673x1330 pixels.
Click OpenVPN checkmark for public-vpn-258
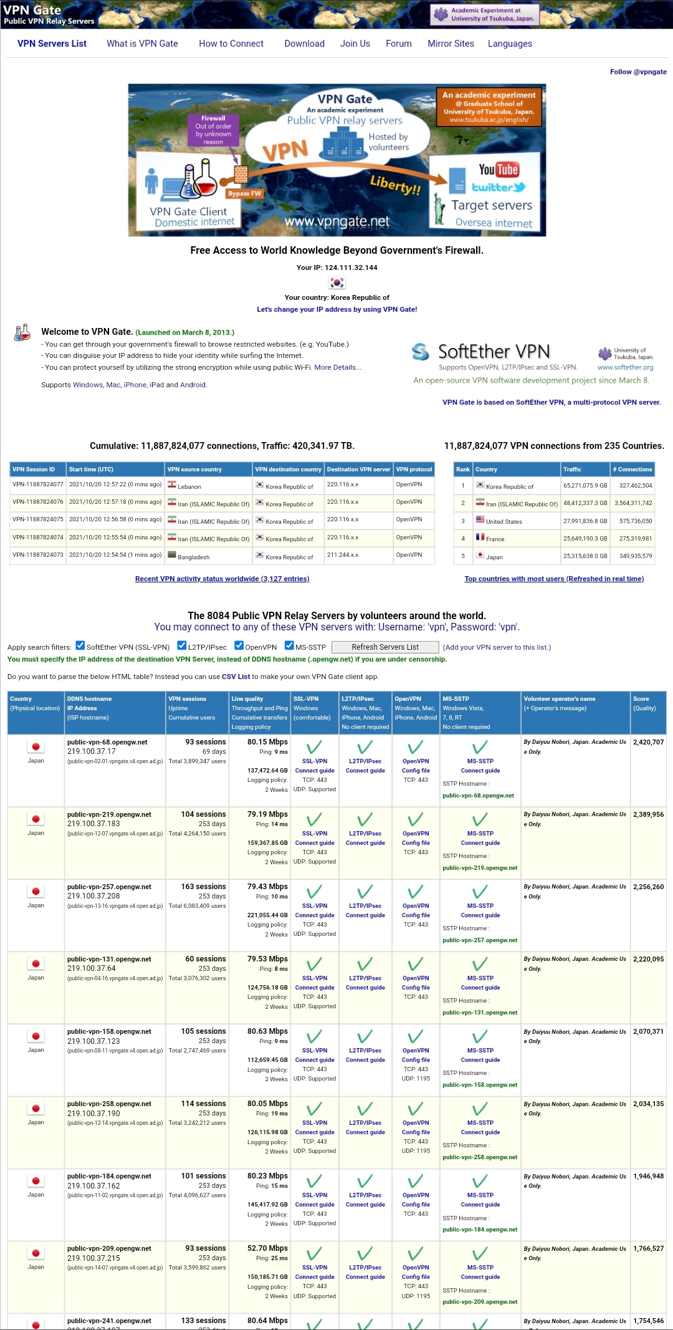click(x=415, y=1109)
